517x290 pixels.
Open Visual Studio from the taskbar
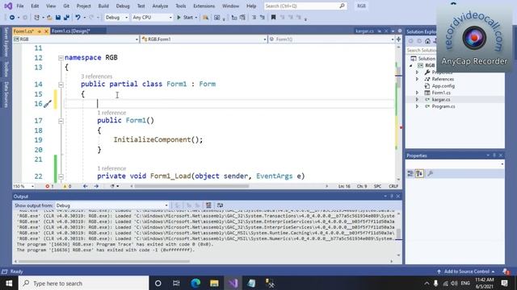pos(233,283)
